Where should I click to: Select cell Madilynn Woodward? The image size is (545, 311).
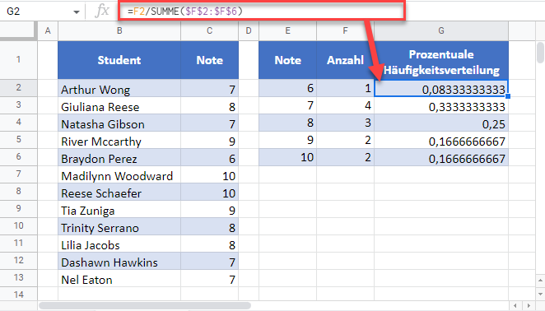[x=119, y=174]
